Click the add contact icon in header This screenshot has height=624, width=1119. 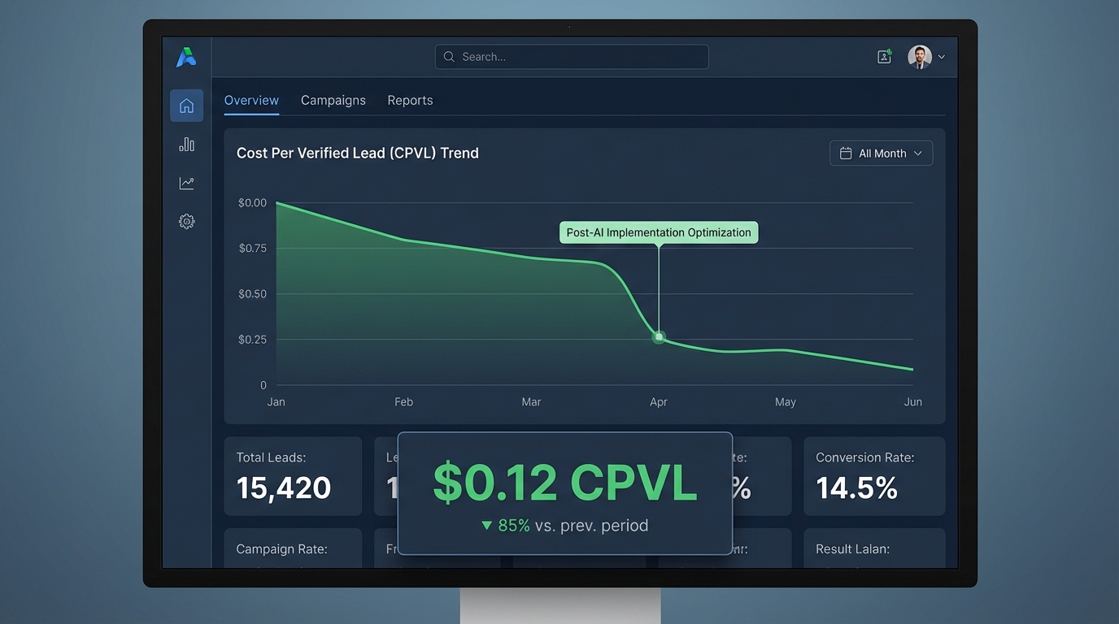pyautogui.click(x=884, y=57)
